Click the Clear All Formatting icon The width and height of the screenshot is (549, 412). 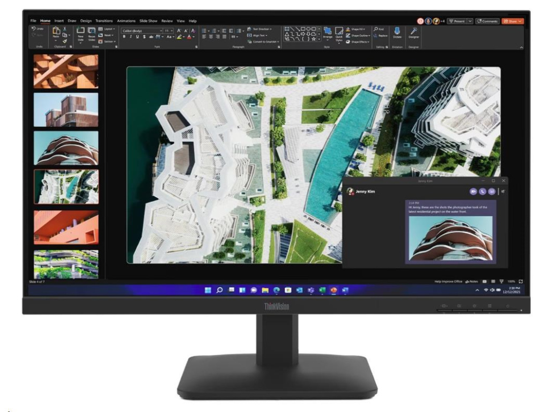point(193,31)
